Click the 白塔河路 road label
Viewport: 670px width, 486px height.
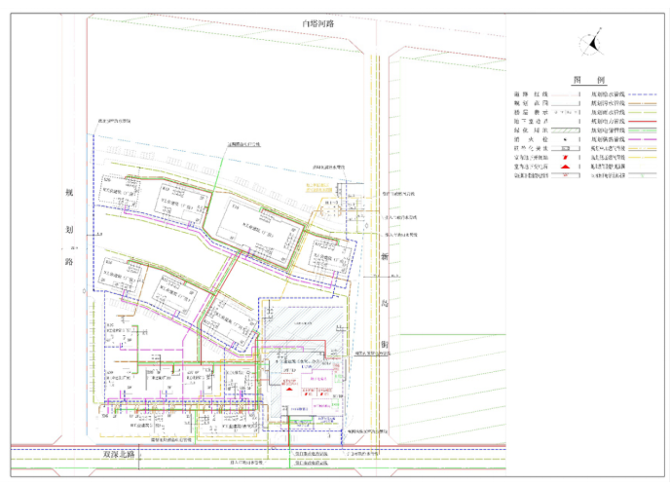(x=318, y=23)
